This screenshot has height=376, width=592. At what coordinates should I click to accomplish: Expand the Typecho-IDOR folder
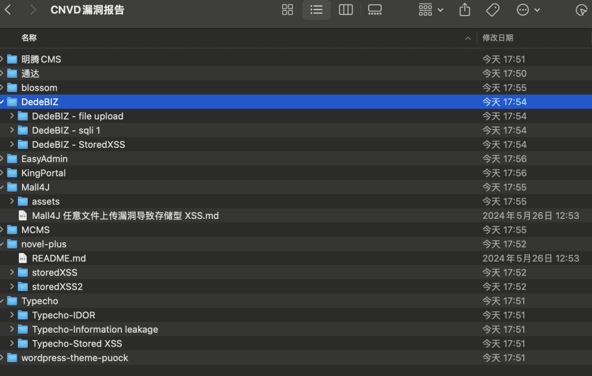pos(12,315)
